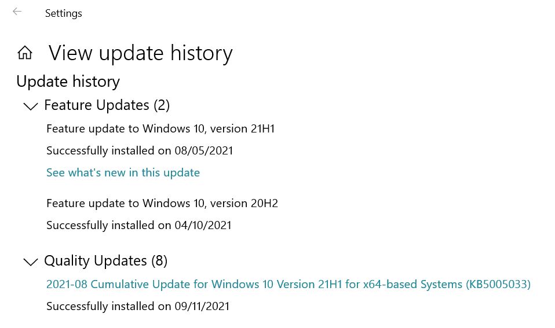
Task: Click the 'Update history' section heading
Action: (x=68, y=82)
